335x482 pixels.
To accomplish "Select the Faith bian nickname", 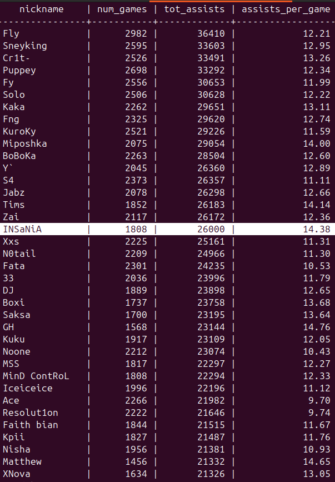I will tap(31, 425).
